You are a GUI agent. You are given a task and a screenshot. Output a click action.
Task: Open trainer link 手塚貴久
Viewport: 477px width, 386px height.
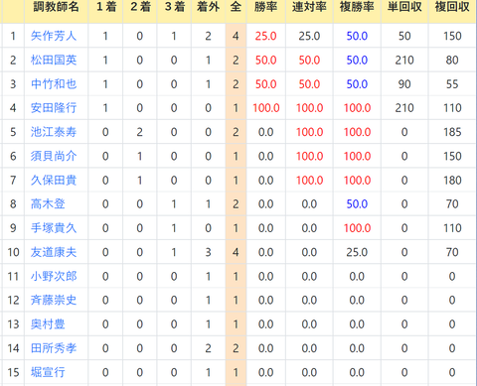(54, 228)
